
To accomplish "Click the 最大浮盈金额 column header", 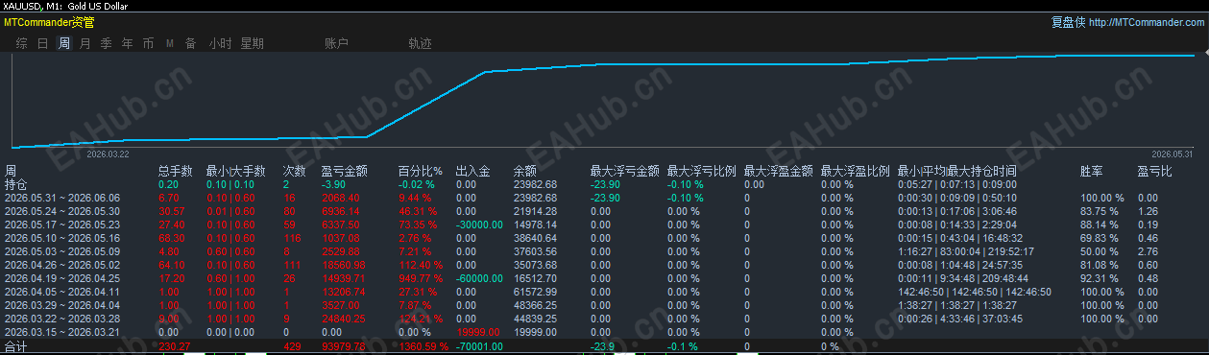I will coord(778,171).
